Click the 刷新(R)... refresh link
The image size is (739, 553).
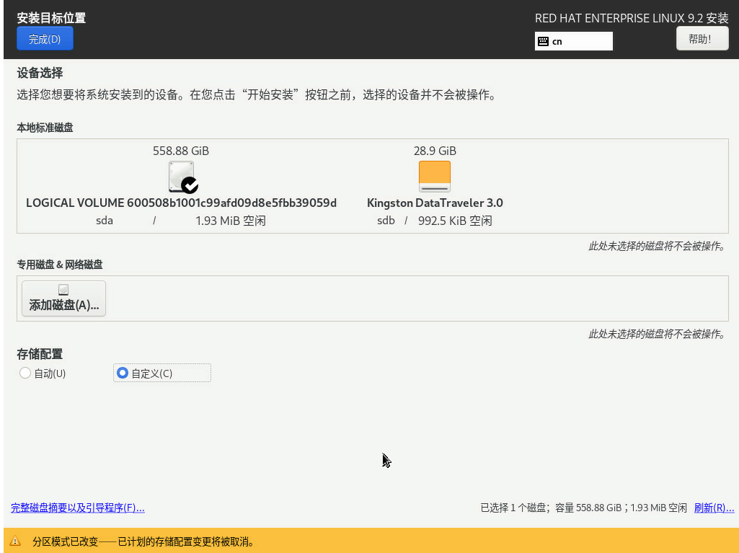(x=714, y=508)
